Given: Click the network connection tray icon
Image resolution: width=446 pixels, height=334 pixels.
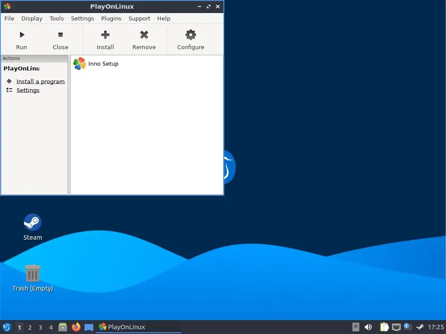Looking at the screenshot, I should [396, 327].
